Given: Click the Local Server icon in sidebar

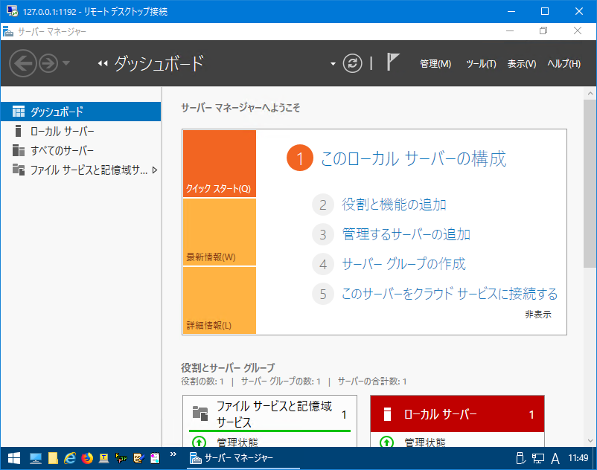Looking at the screenshot, I should (x=18, y=131).
